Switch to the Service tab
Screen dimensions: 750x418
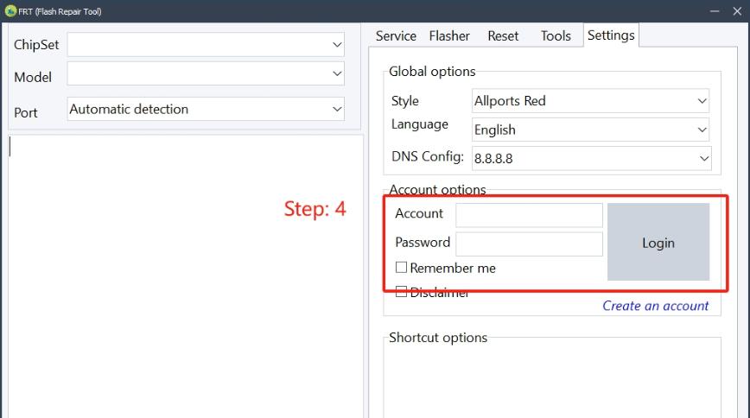(396, 36)
